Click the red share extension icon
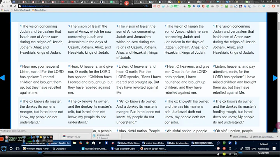The height and width of the screenshot is (157, 280). (154, 6)
